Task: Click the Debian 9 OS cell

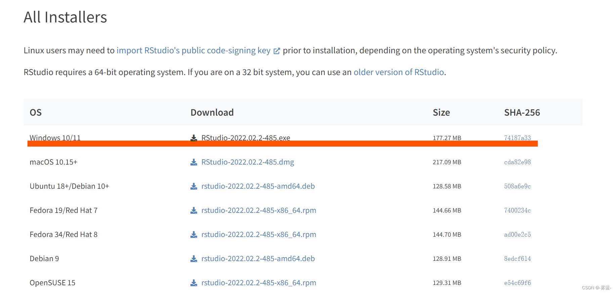Action: click(44, 258)
